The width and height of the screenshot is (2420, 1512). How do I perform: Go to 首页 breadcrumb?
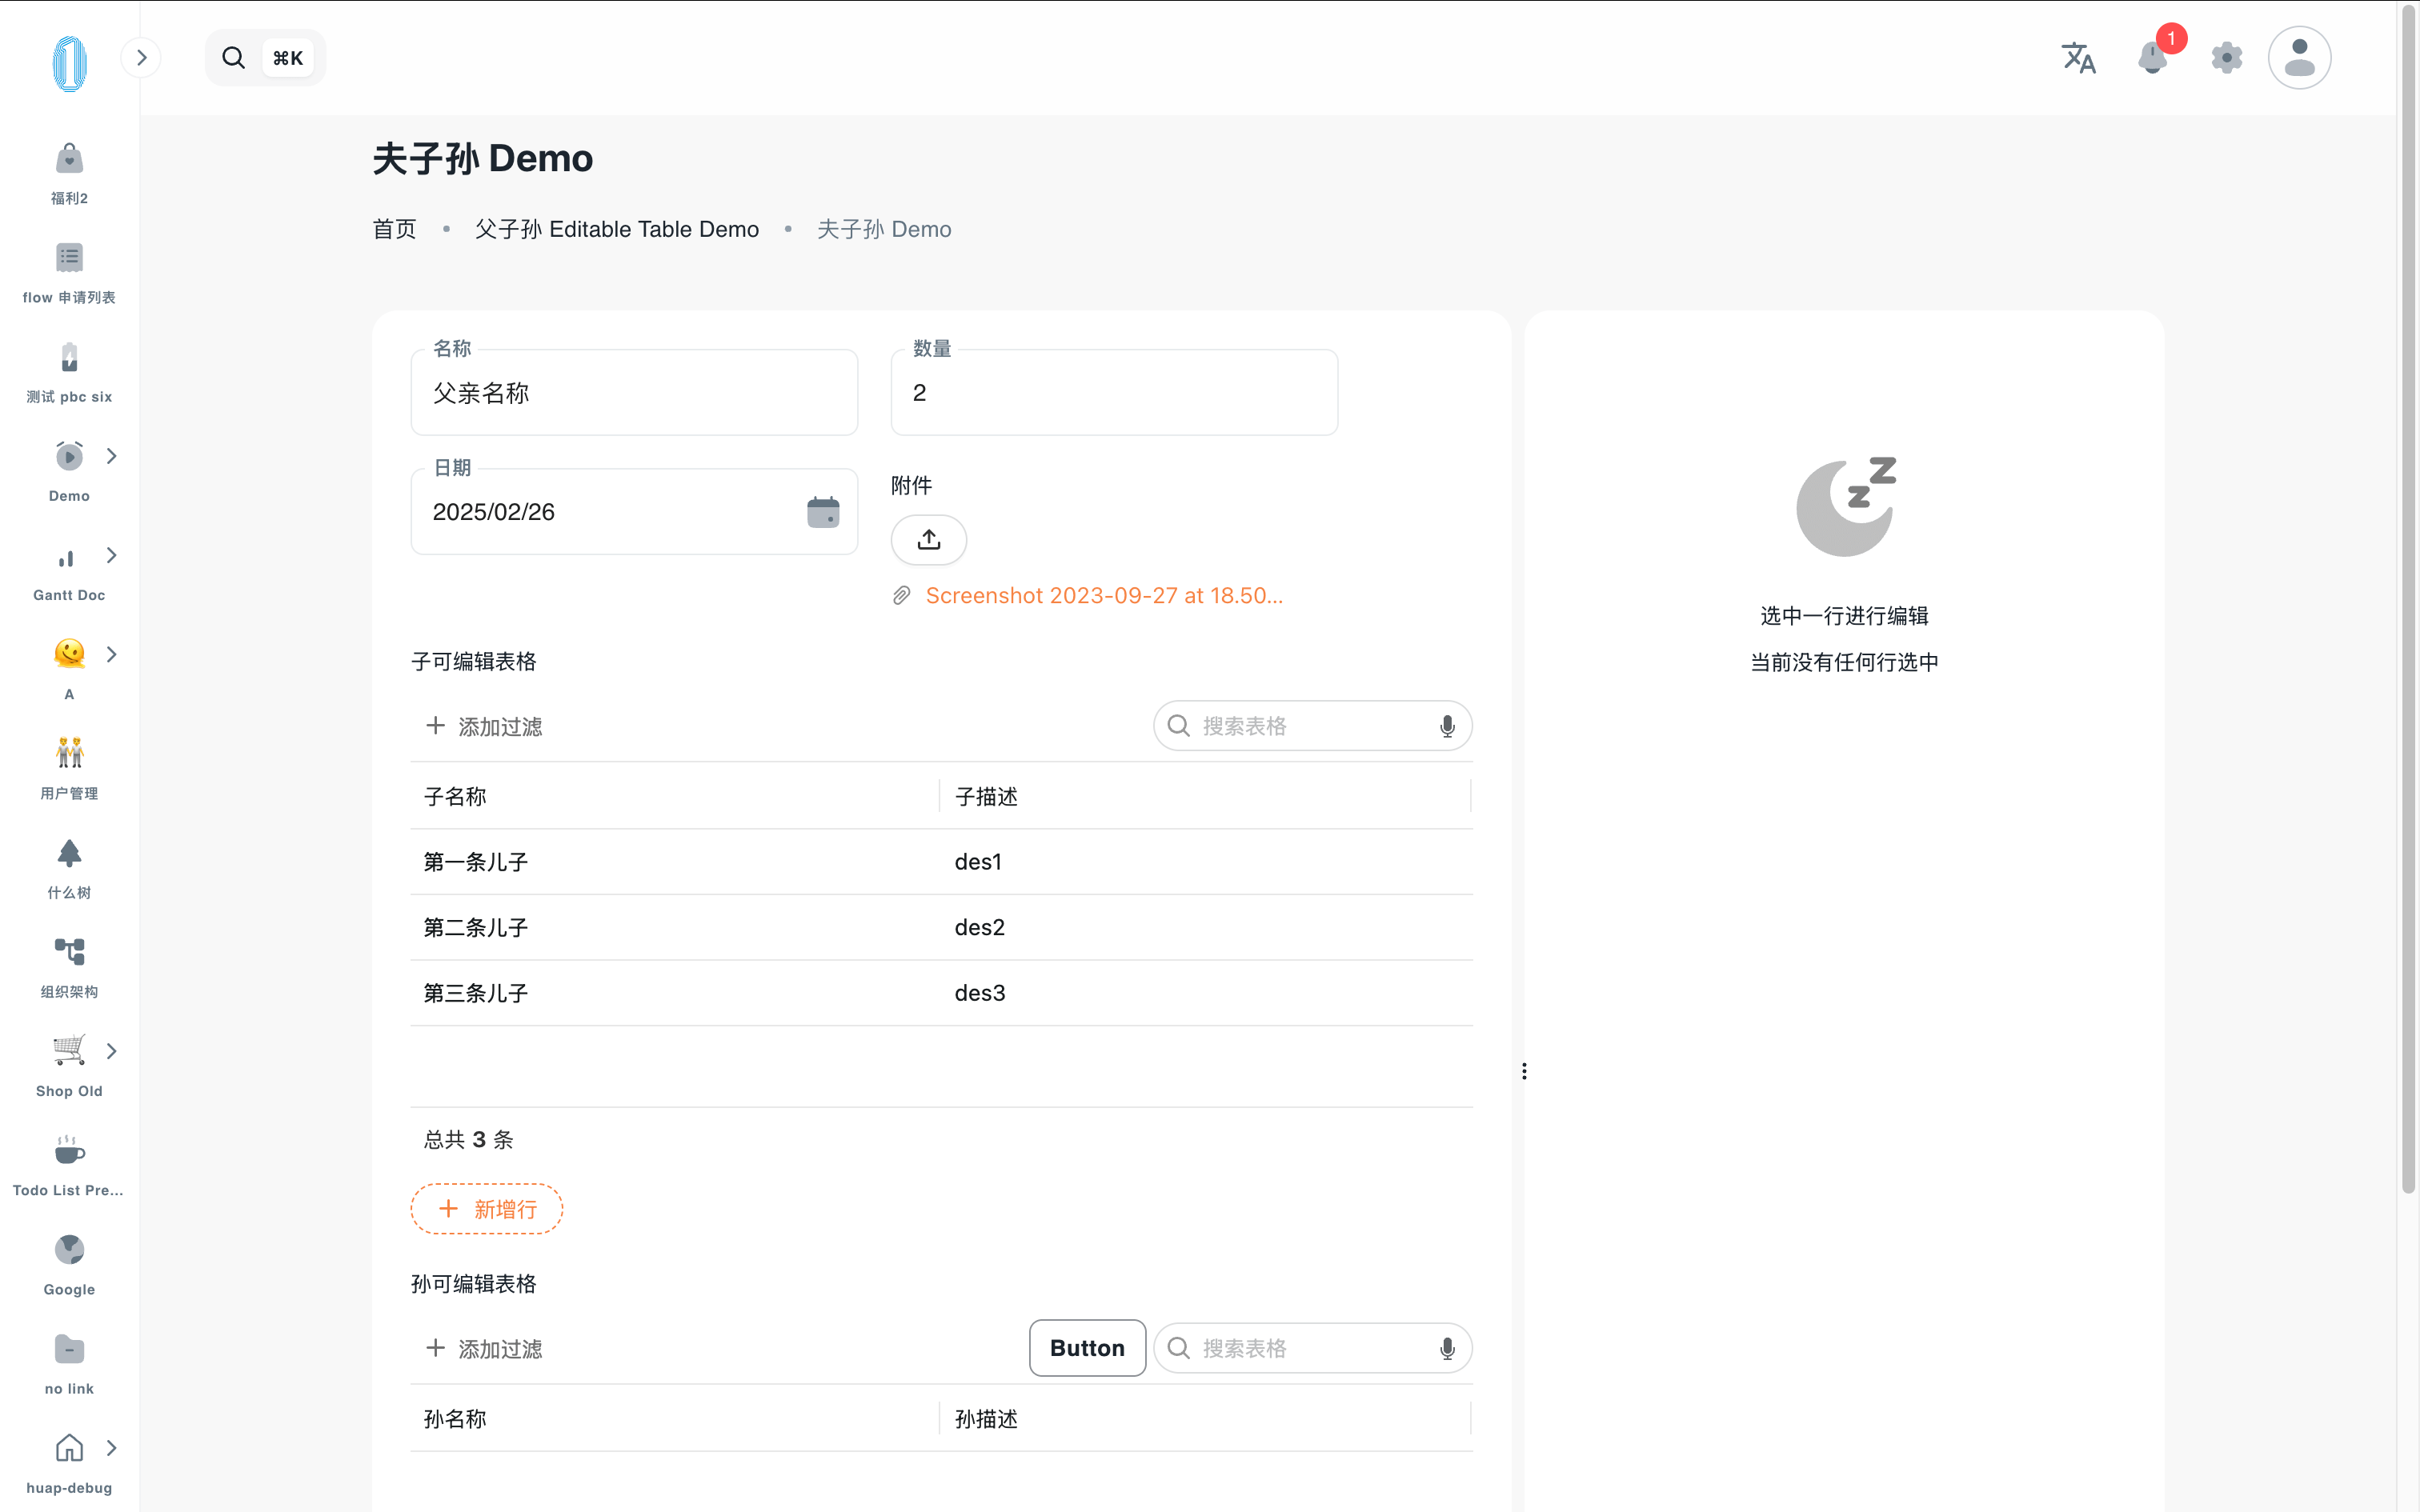(394, 229)
